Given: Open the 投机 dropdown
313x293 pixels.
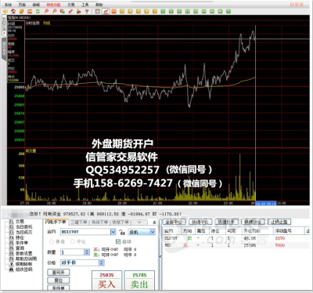Looking at the screenshot, I should point(153,232).
